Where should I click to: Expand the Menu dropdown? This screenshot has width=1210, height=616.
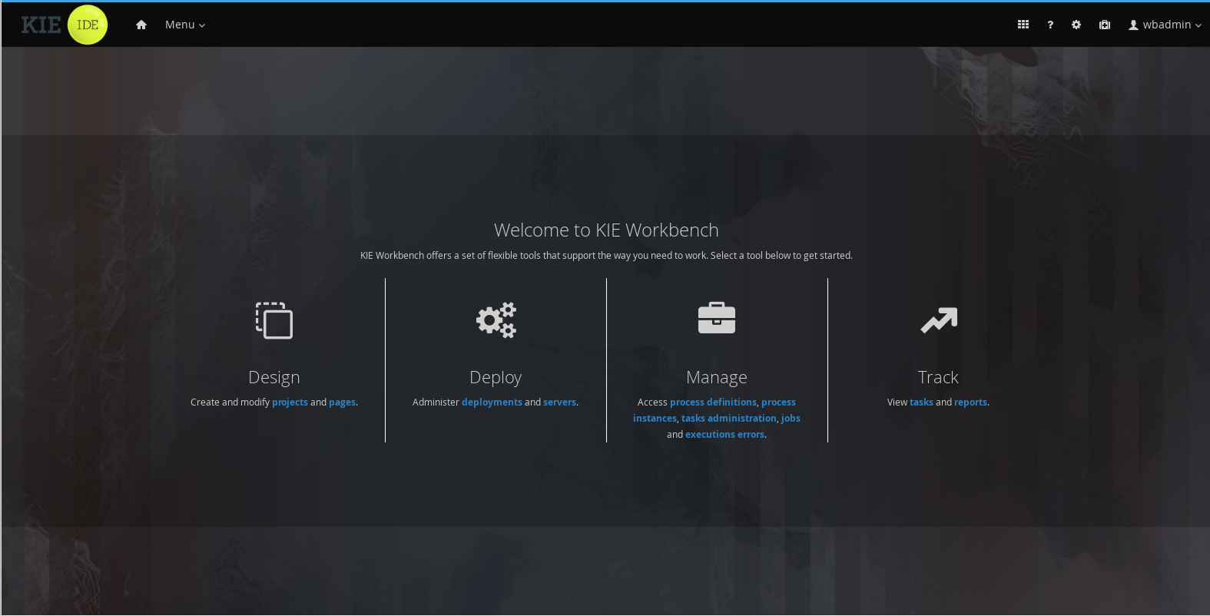pos(185,25)
